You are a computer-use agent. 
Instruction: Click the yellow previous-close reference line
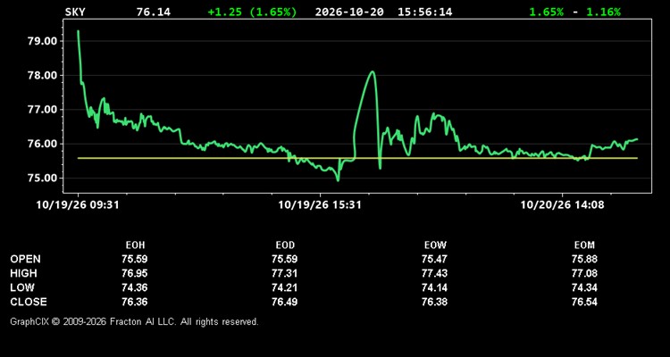click(x=357, y=158)
